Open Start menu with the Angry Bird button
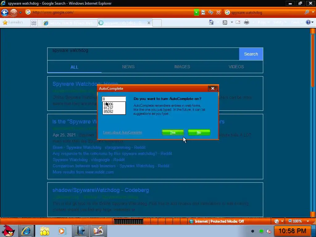The height and width of the screenshot is (237, 316). pyautogui.click(x=8, y=231)
